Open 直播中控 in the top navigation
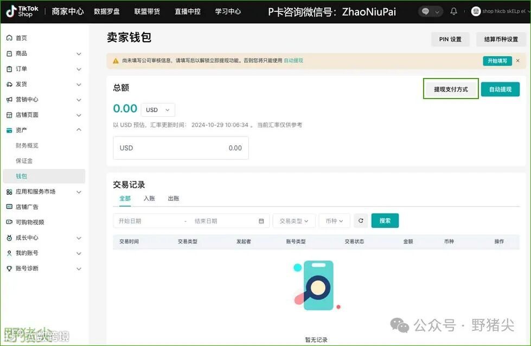The height and width of the screenshot is (346, 531). (188, 11)
